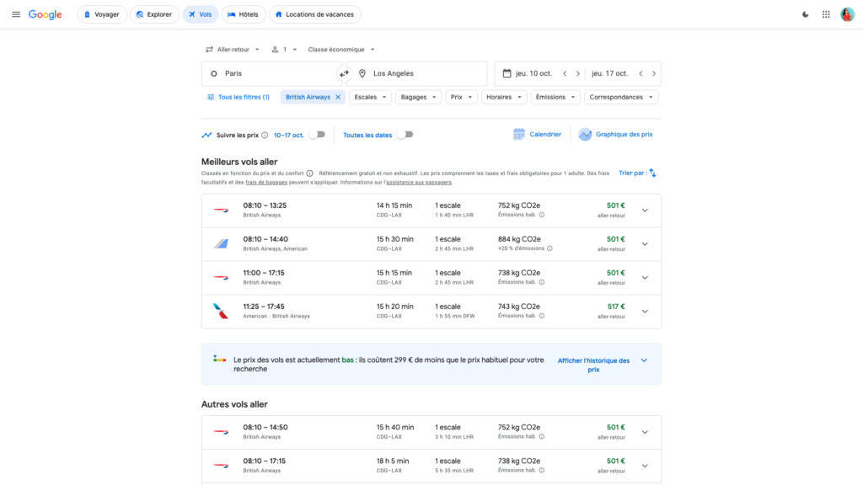Click the airline logo of 08:10 – 14:40 flight

pyautogui.click(x=221, y=243)
